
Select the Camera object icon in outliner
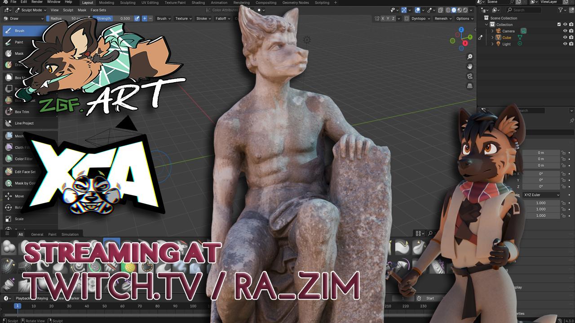(x=499, y=31)
